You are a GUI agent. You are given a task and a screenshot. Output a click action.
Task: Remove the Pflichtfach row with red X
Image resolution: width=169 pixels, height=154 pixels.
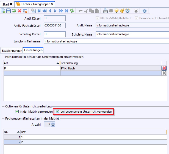pos(164,68)
